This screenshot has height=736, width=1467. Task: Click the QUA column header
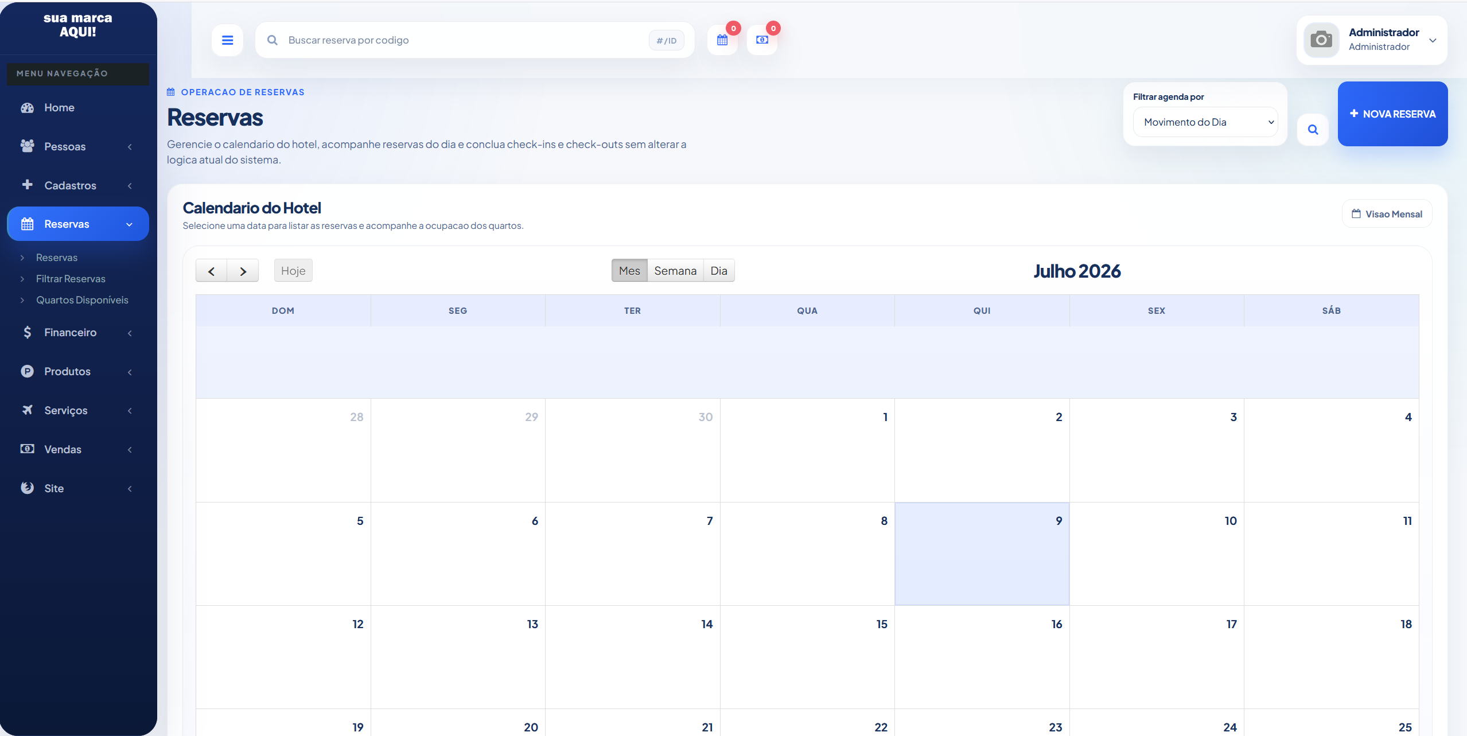807,311
